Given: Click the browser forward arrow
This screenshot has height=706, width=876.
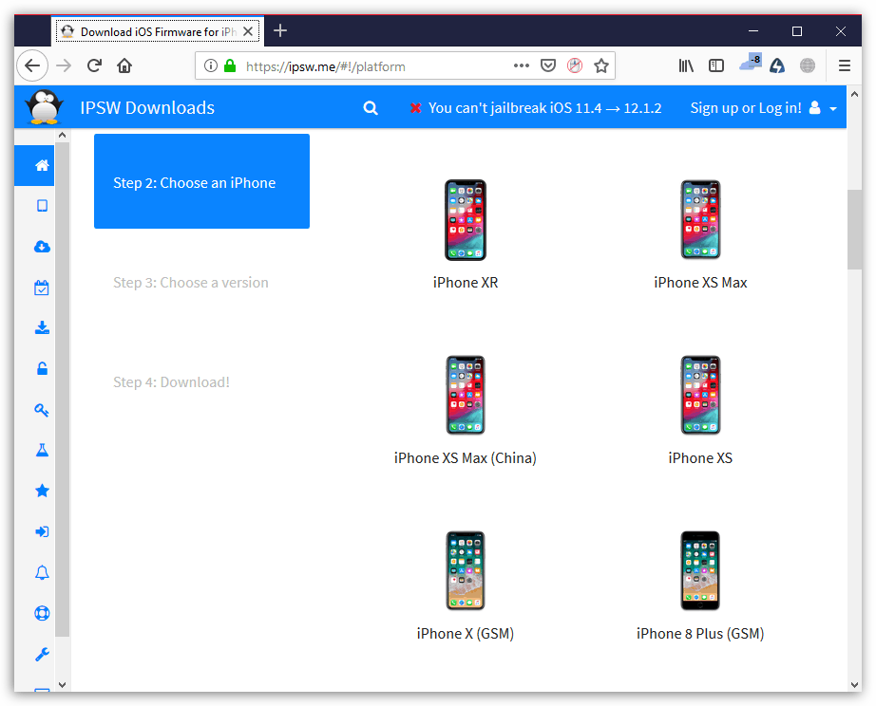Looking at the screenshot, I should (x=64, y=65).
